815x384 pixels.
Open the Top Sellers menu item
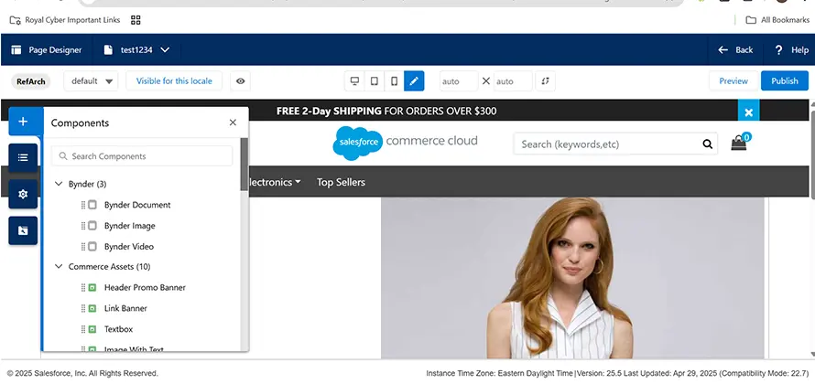pyautogui.click(x=341, y=182)
